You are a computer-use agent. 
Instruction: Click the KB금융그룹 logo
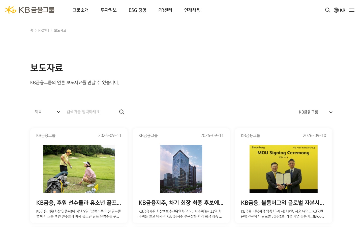coord(30,10)
